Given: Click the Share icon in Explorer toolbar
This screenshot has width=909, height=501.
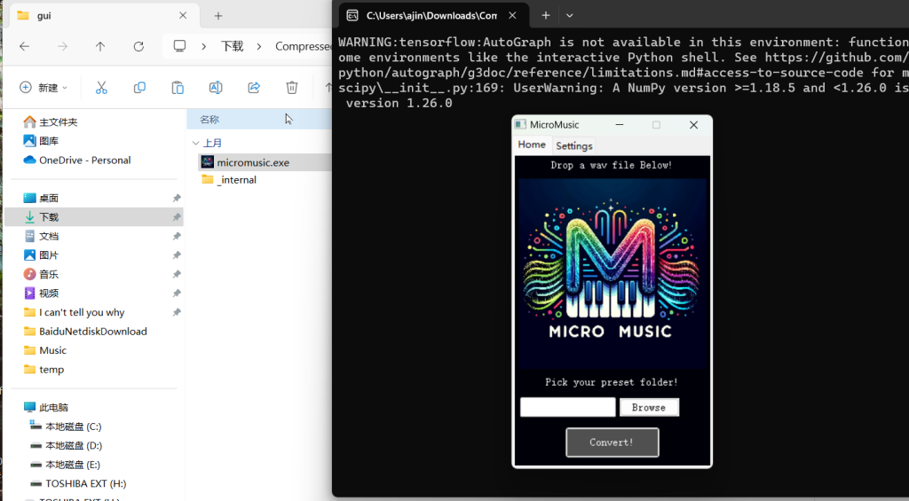Looking at the screenshot, I should tap(254, 88).
